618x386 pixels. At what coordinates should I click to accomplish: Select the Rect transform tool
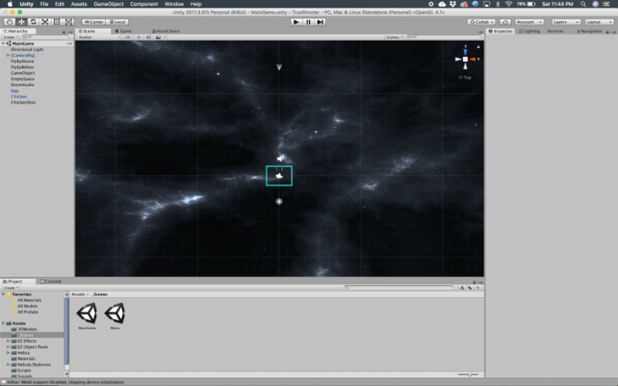click(57, 21)
